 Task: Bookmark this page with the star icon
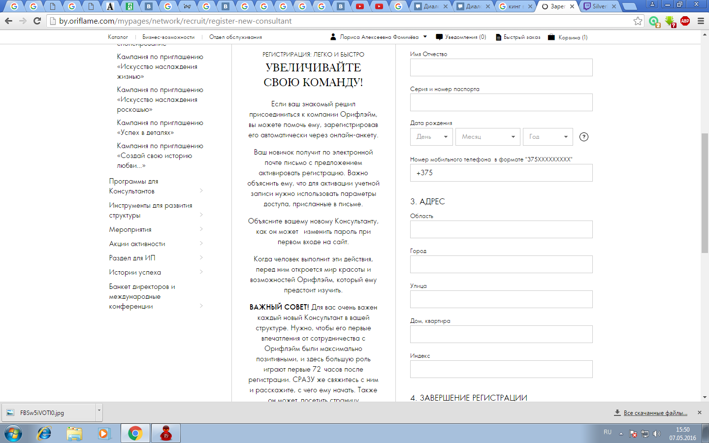click(638, 21)
